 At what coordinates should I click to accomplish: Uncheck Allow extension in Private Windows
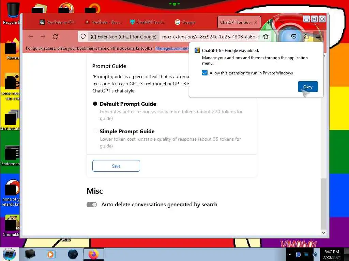click(x=205, y=73)
